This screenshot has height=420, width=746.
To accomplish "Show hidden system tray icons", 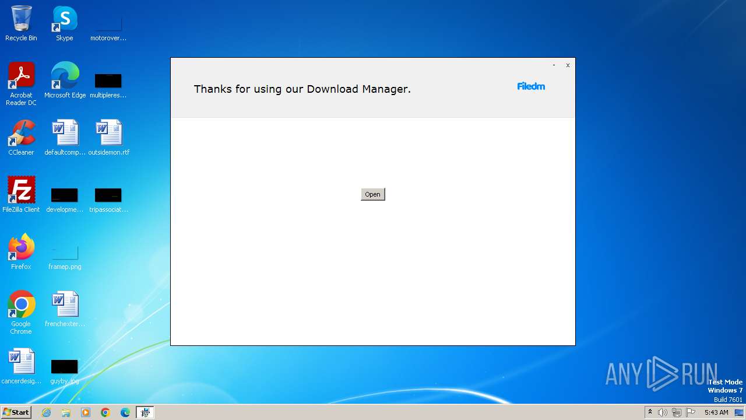I will click(650, 412).
